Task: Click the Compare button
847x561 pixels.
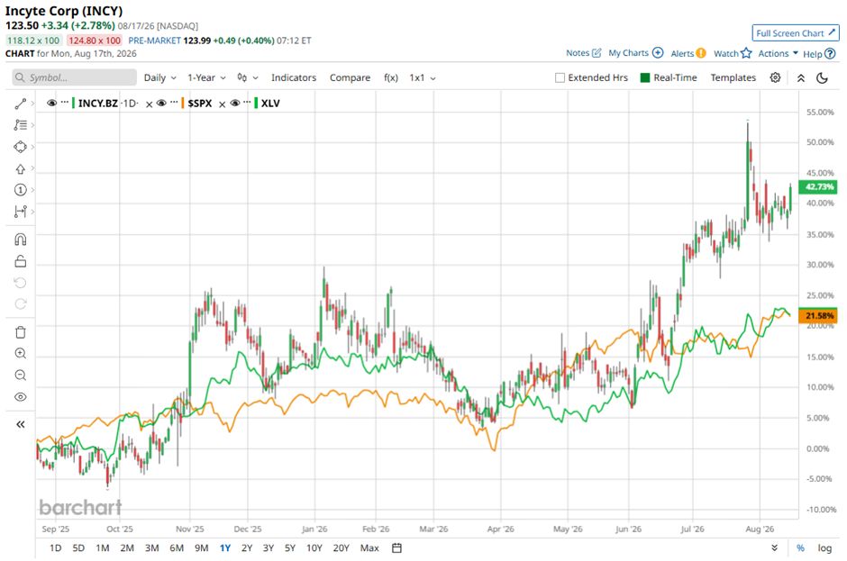Action: point(350,77)
